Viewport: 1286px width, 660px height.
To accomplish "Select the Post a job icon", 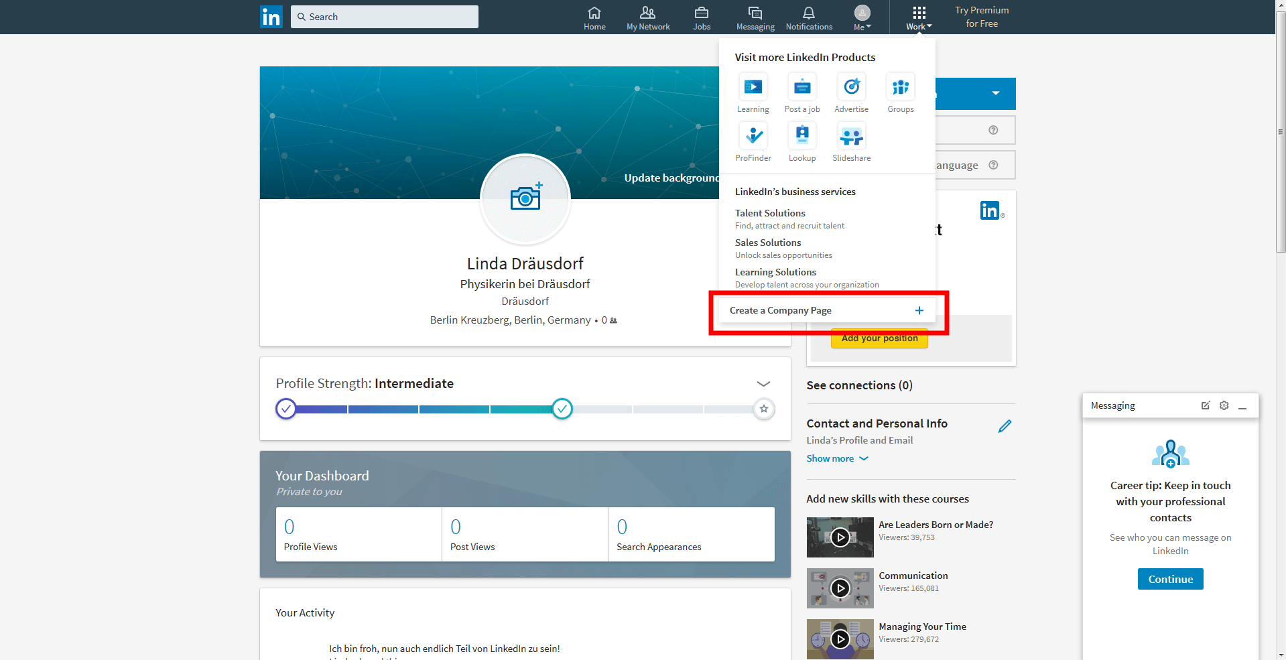I will point(802,86).
